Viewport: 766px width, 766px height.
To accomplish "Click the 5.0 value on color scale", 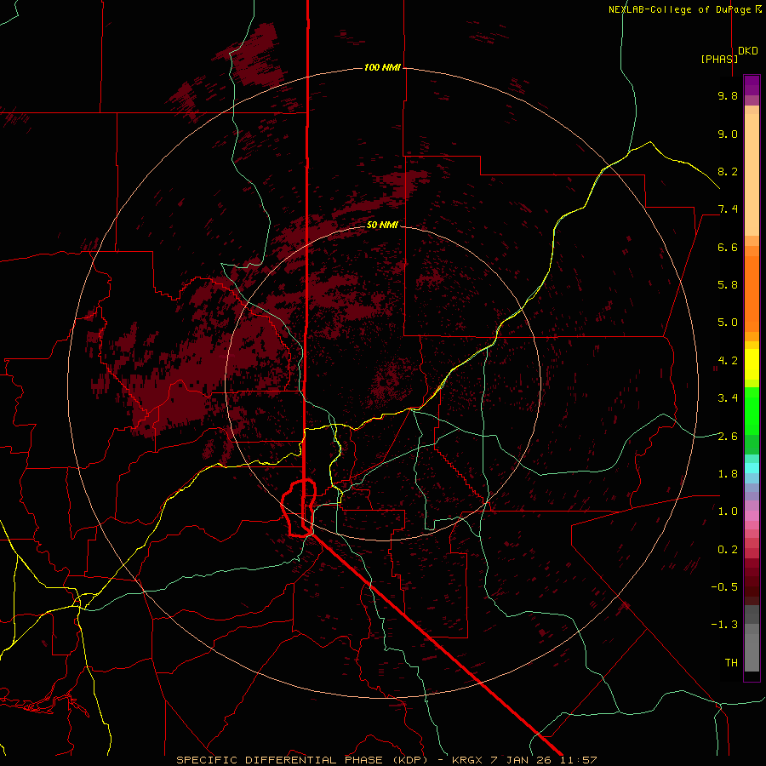I will [728, 323].
